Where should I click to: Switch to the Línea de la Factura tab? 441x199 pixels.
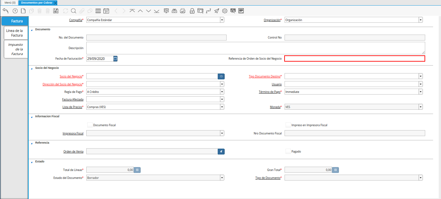click(x=15, y=33)
